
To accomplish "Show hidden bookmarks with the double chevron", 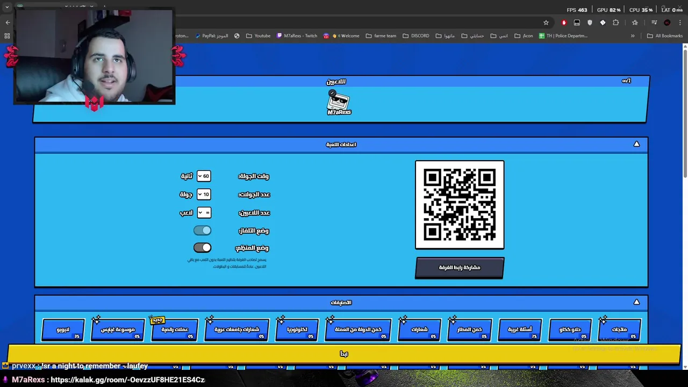I will pyautogui.click(x=633, y=36).
